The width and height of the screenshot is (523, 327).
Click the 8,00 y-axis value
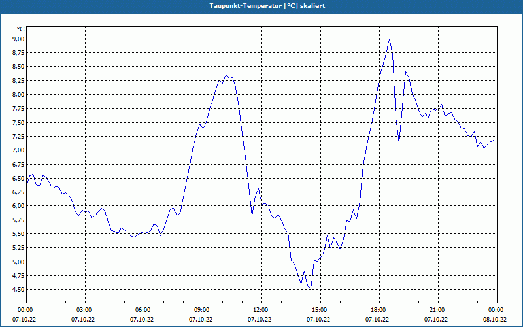pos(18,94)
